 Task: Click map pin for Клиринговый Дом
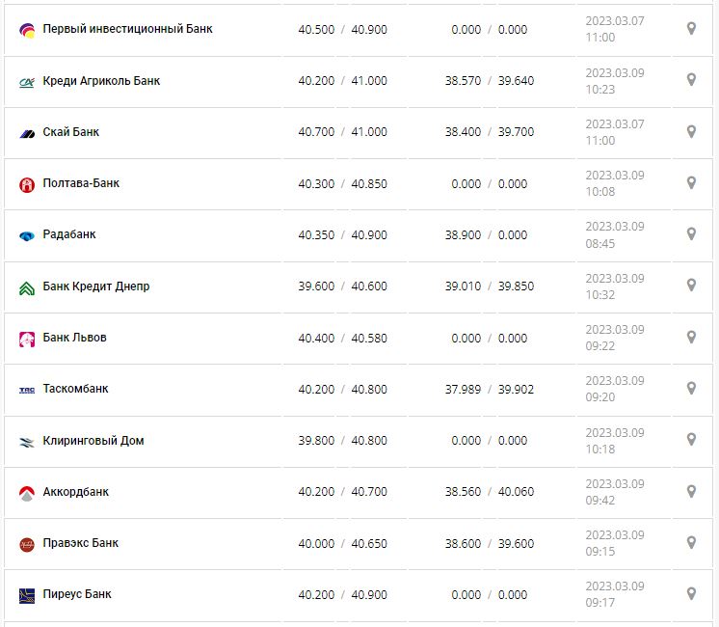pyautogui.click(x=691, y=439)
